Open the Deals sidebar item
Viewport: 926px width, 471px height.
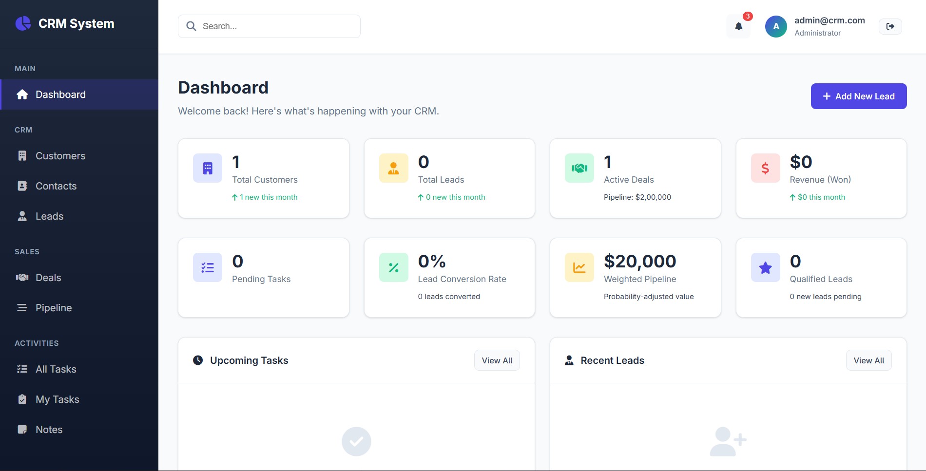click(48, 278)
